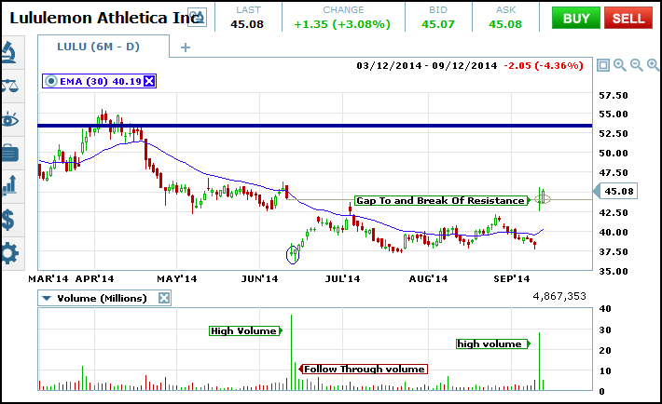This screenshot has width=662, height=404.
Task: Open the microscope research icon in sidebar
Action: (9, 52)
